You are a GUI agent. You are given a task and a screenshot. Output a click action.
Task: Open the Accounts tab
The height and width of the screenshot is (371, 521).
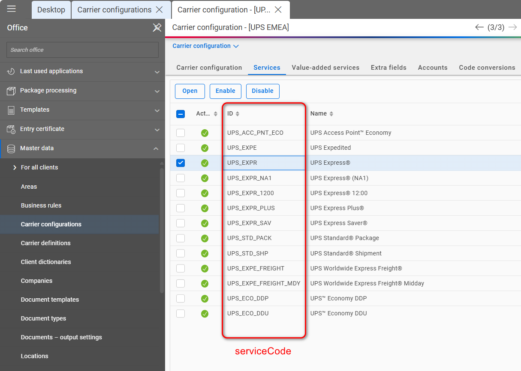(433, 68)
